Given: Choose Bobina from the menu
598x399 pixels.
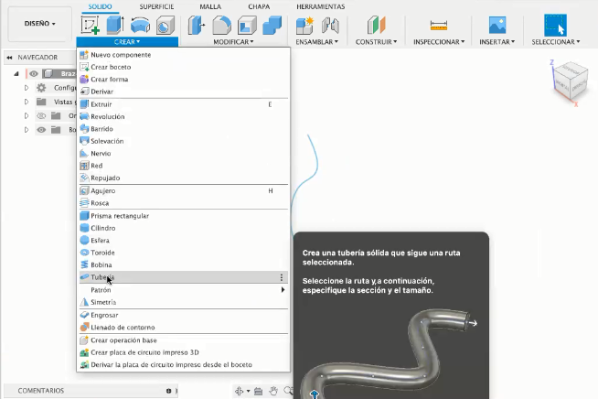Looking at the screenshot, I should tap(184, 264).
